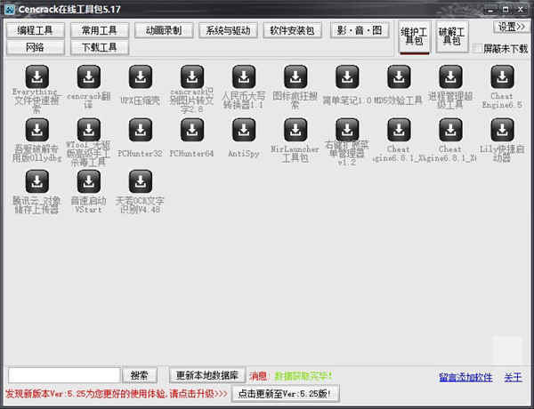The width and height of the screenshot is (534, 409).
Task: Open the 关于 link
Action: coord(513,377)
